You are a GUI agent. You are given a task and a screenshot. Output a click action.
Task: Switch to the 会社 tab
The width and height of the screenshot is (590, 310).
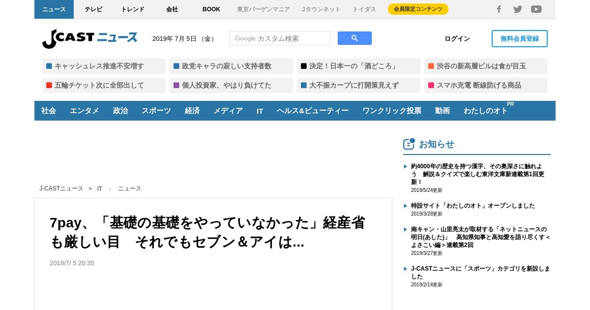[x=172, y=9]
